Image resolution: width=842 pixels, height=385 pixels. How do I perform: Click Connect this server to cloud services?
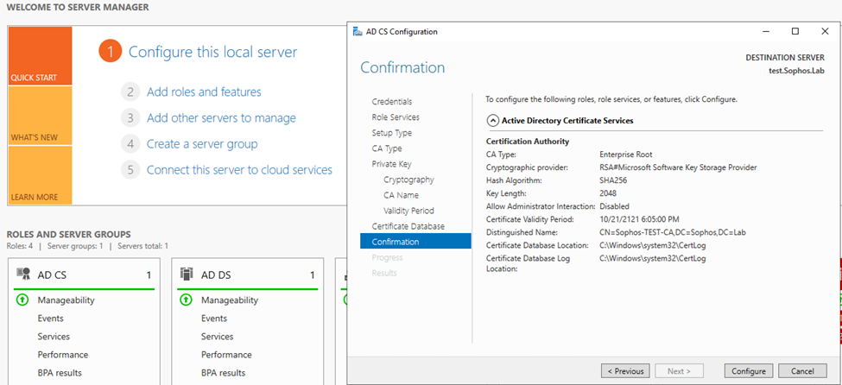click(239, 170)
